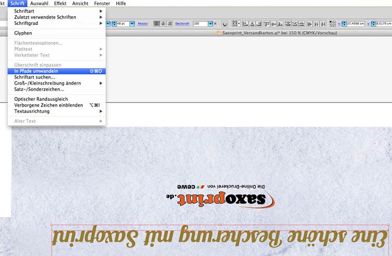Select 'Schriftart suchen...' menu entry
The width and height of the screenshot is (392, 256).
[x=57, y=77]
